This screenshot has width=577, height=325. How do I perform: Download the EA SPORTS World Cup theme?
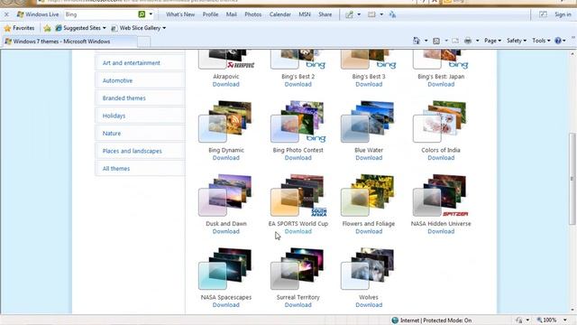(298, 231)
